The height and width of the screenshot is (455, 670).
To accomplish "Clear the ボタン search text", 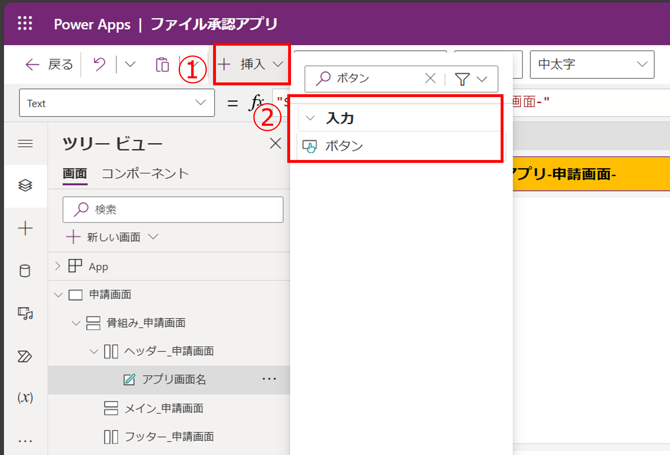I will tap(430, 78).
